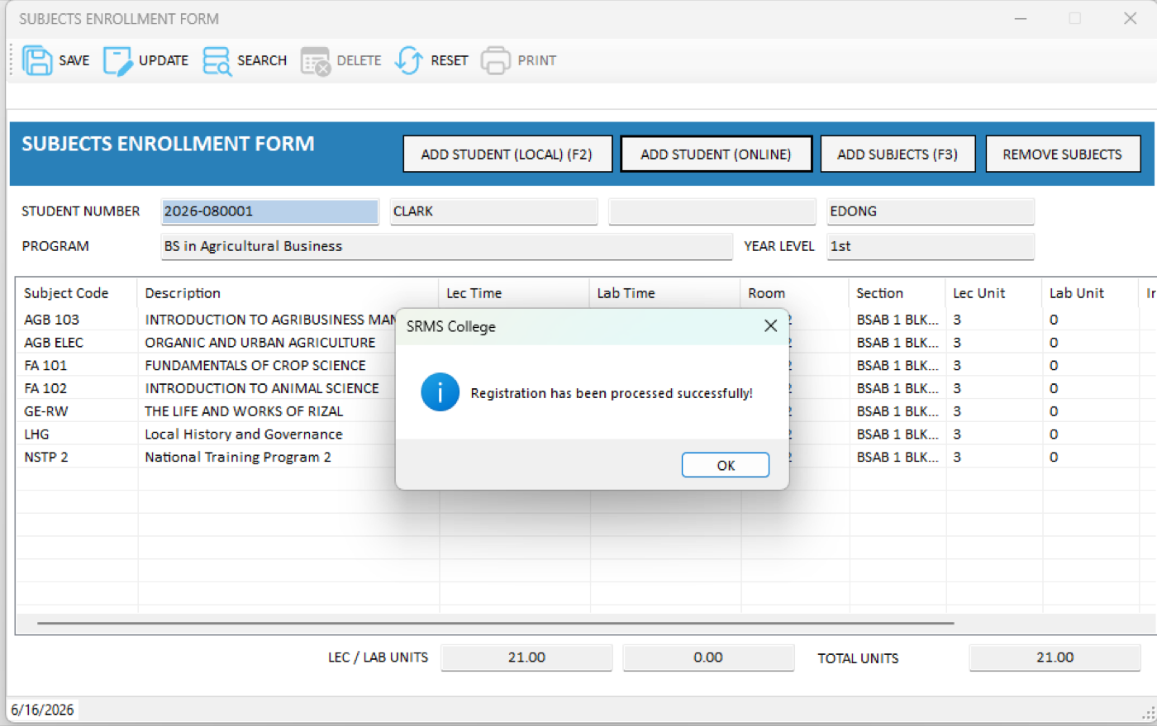Click the horizontal scrollbar below the subjects table
1157x726 pixels.
pyautogui.click(x=496, y=624)
